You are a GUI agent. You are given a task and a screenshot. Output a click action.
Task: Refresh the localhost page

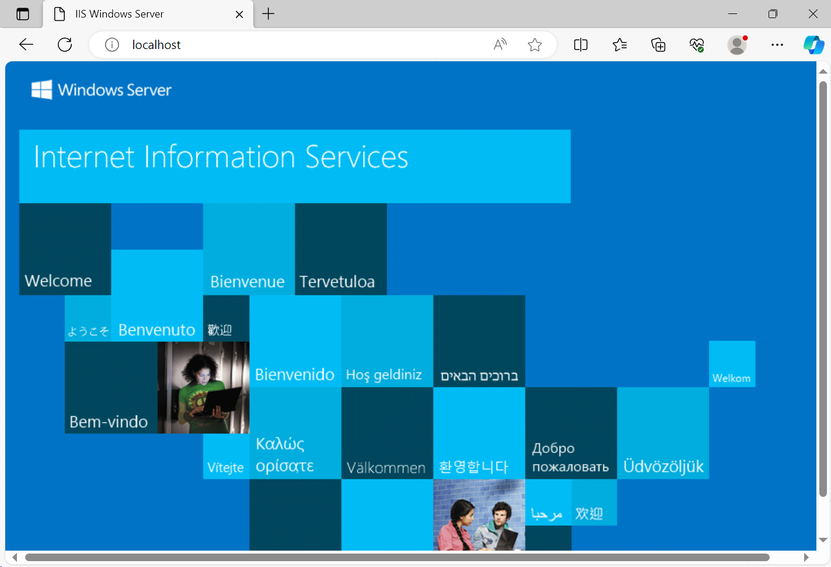point(65,44)
